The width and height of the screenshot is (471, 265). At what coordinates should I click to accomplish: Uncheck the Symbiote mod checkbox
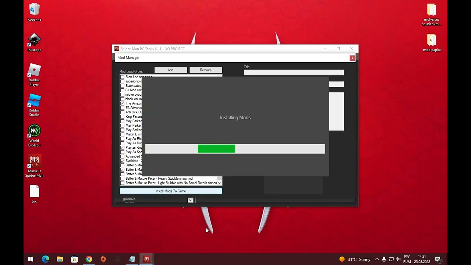(123, 161)
